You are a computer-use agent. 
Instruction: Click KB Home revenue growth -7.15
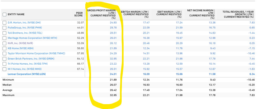click(x=251, y=48)
